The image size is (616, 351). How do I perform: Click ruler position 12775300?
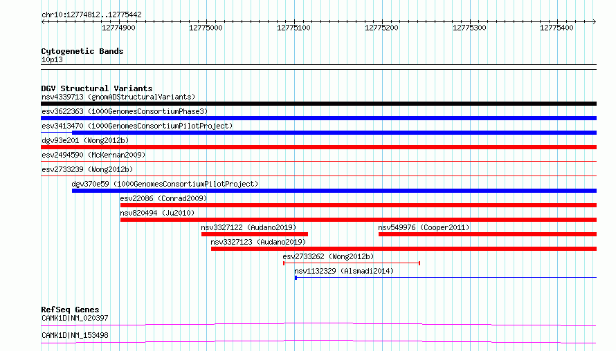point(469,28)
